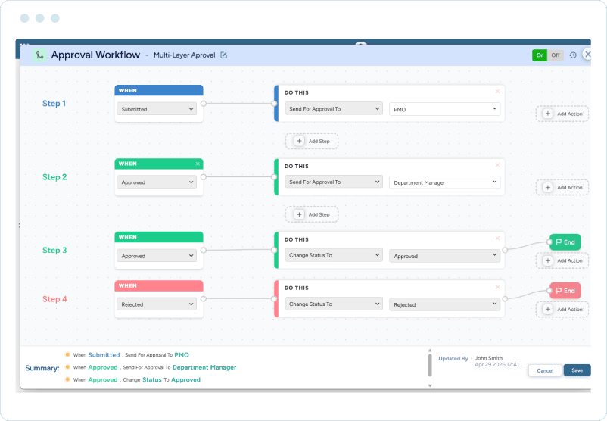Viewport: 607px width, 421px height.
Task: Open Step 3 Approved trigger dropdown
Action: (x=157, y=256)
